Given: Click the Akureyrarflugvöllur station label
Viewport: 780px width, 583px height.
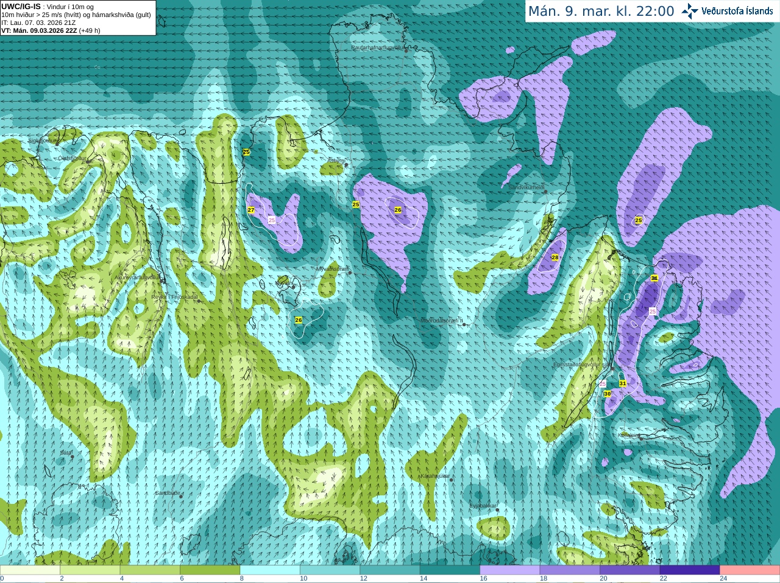Looking at the screenshot, I should click(x=137, y=277).
